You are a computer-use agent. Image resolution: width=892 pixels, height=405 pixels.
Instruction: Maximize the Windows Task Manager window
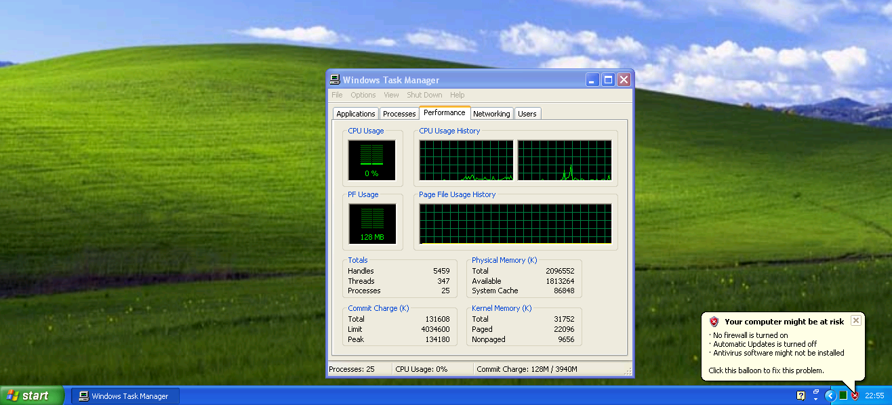[609, 80]
